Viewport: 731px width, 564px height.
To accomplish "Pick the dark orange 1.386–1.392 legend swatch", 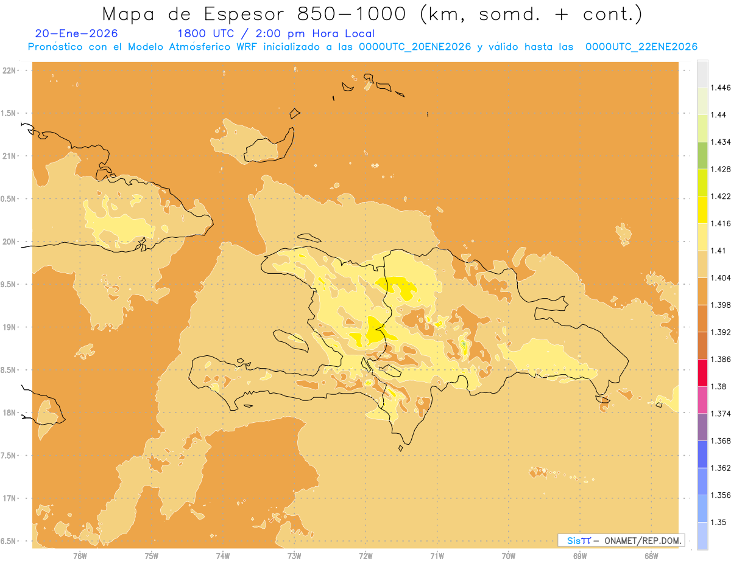I will pyautogui.click(x=702, y=346).
